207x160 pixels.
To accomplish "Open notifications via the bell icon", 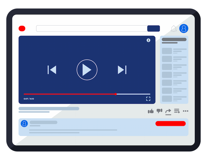I will [x=173, y=28].
